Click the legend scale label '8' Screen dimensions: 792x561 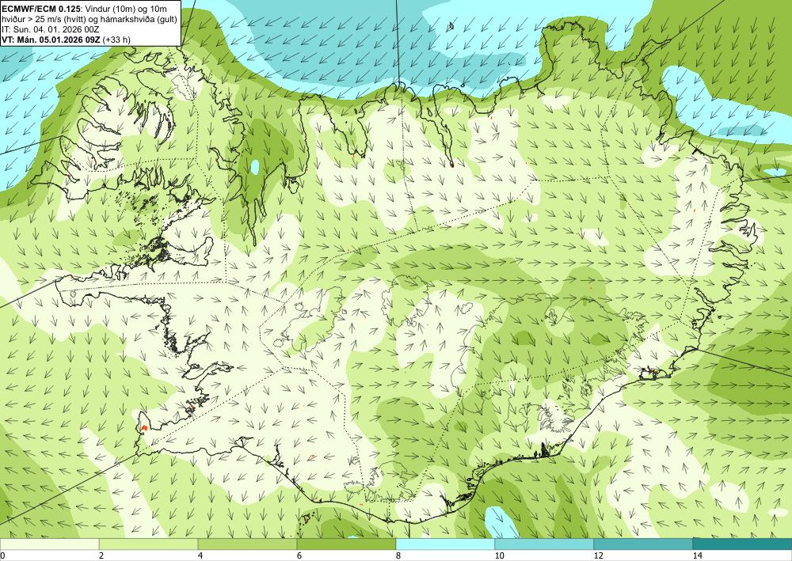398,555
